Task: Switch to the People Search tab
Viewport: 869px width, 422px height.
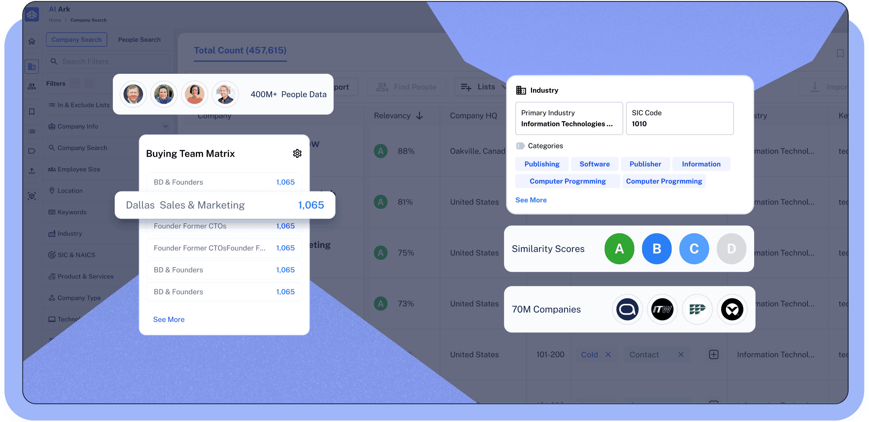Action: (139, 40)
